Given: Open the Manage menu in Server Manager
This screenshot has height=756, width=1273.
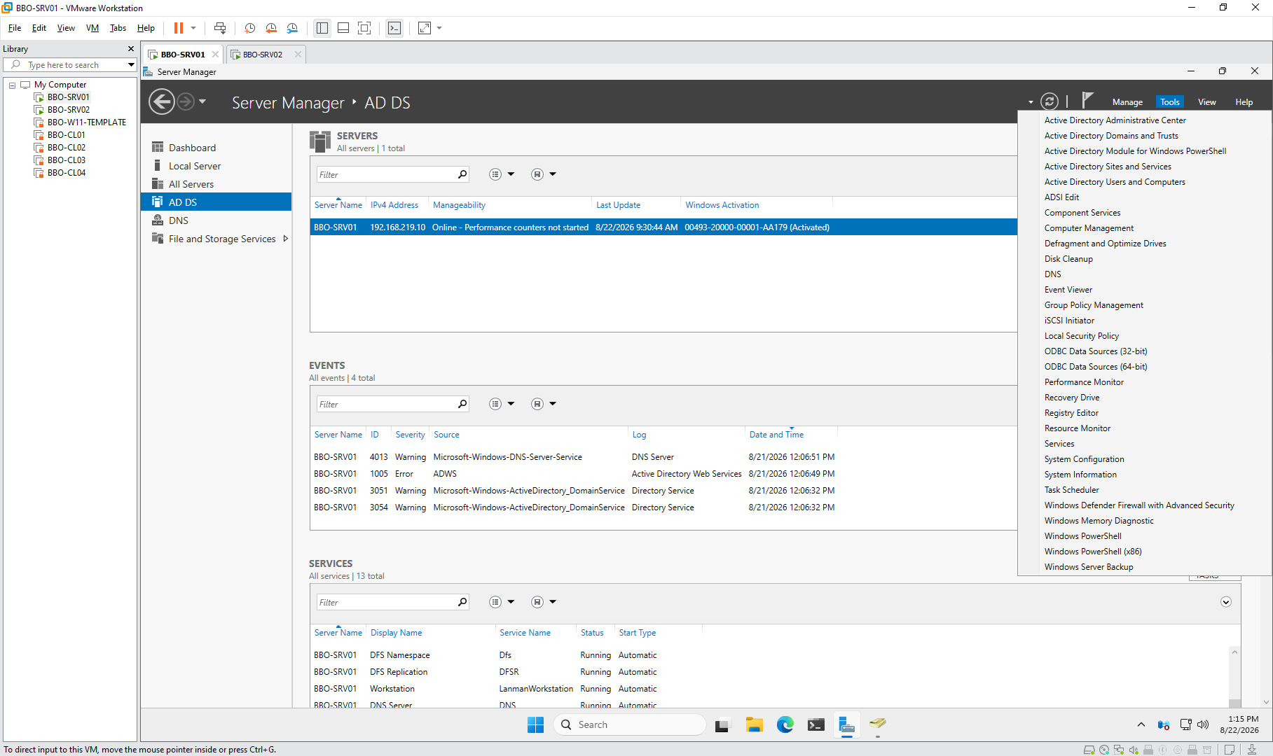Looking at the screenshot, I should click(1127, 102).
